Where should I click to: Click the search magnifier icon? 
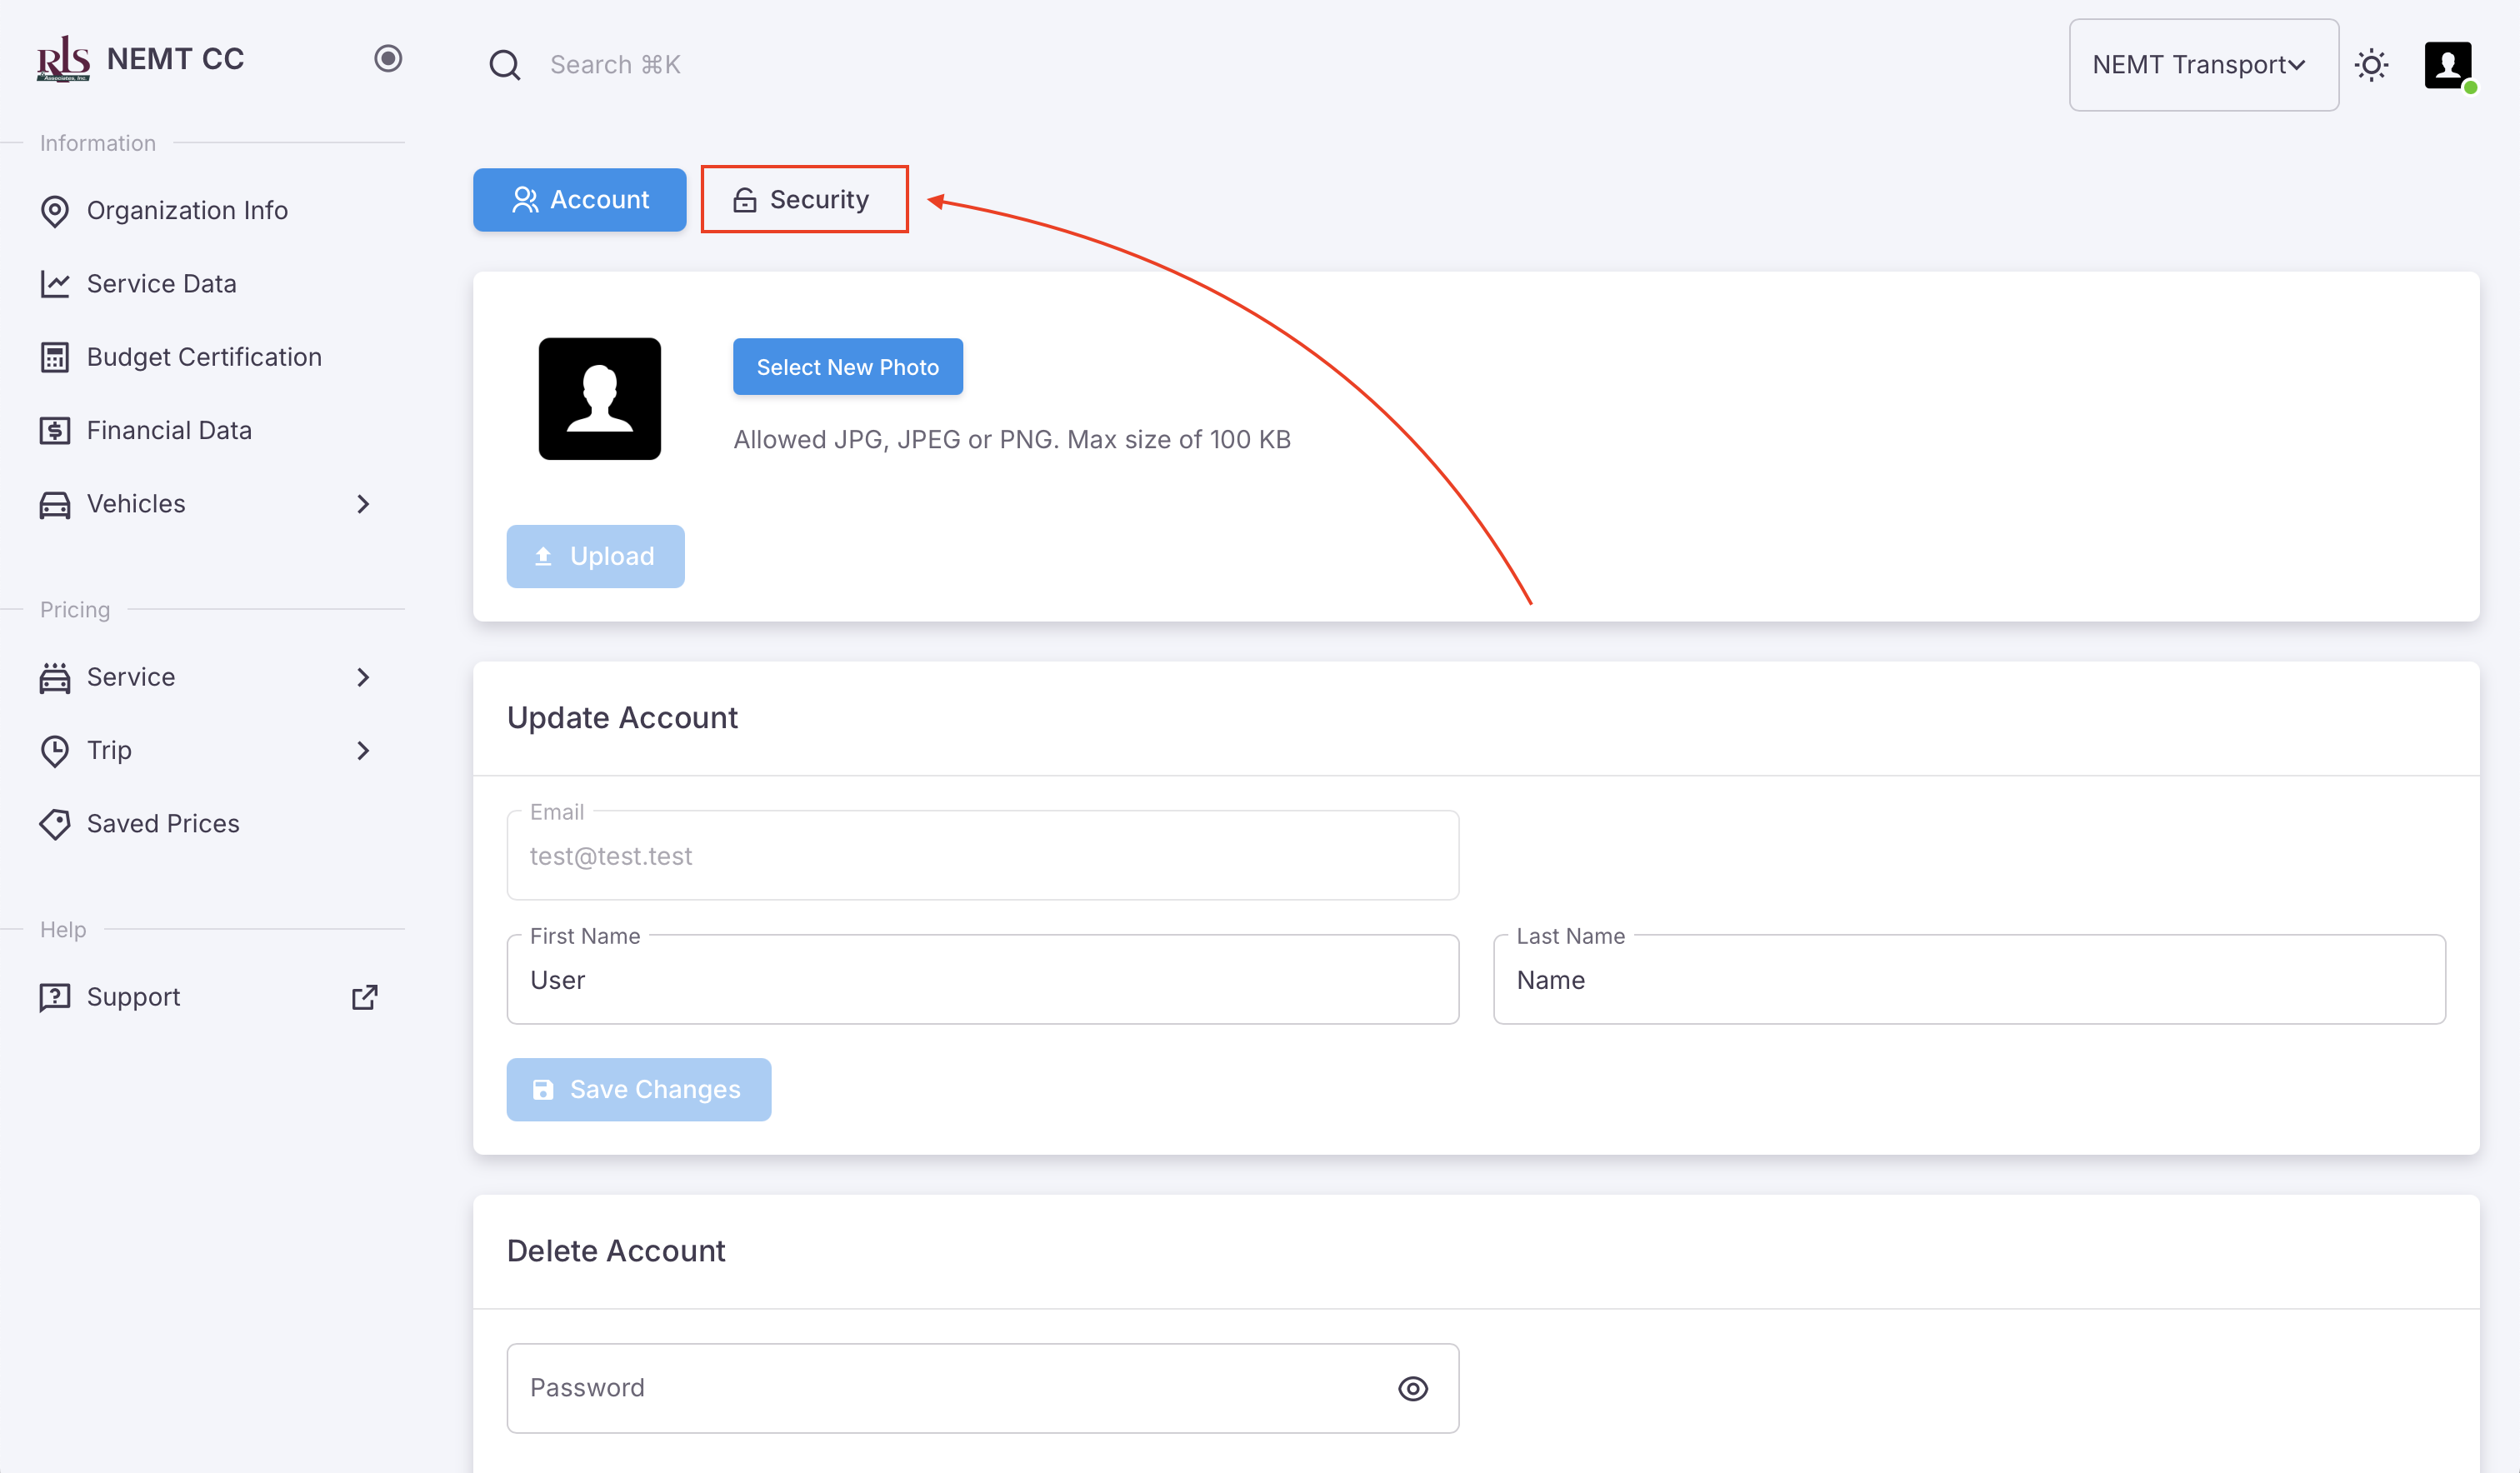(x=504, y=65)
